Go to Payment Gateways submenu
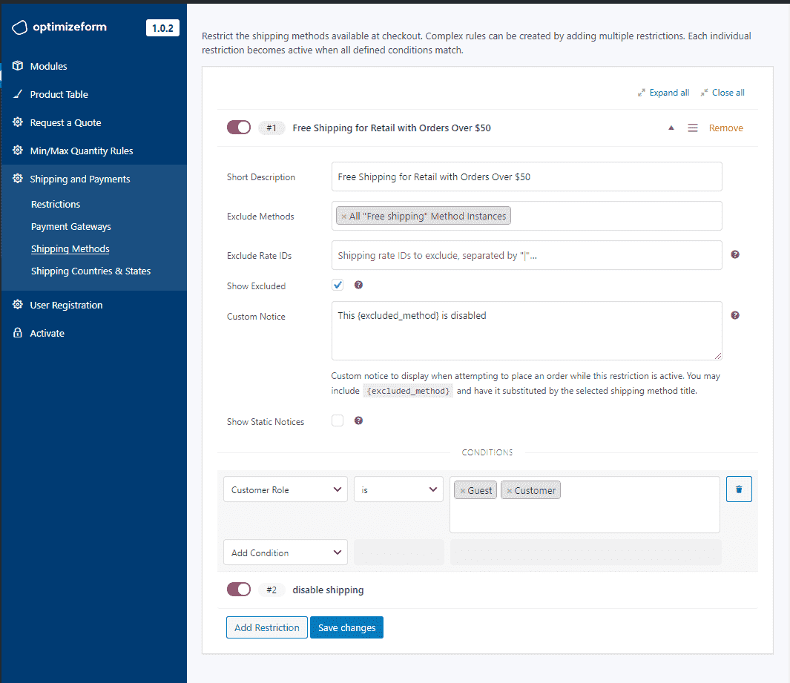 click(x=71, y=226)
